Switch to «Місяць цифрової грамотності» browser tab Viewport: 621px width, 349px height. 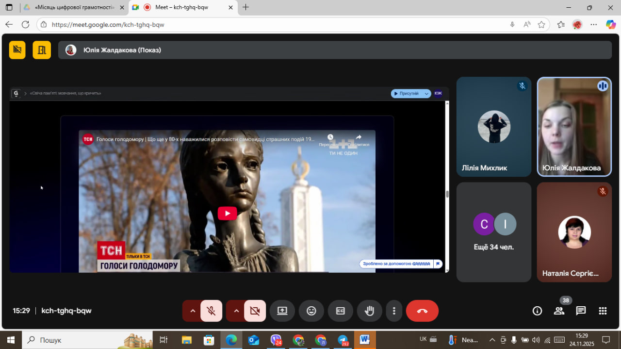pos(73,7)
